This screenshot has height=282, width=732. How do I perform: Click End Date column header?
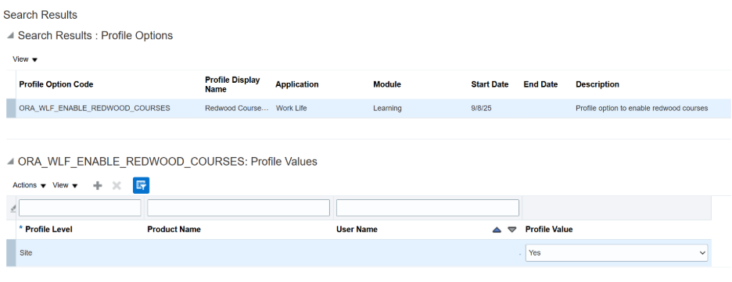click(x=540, y=84)
